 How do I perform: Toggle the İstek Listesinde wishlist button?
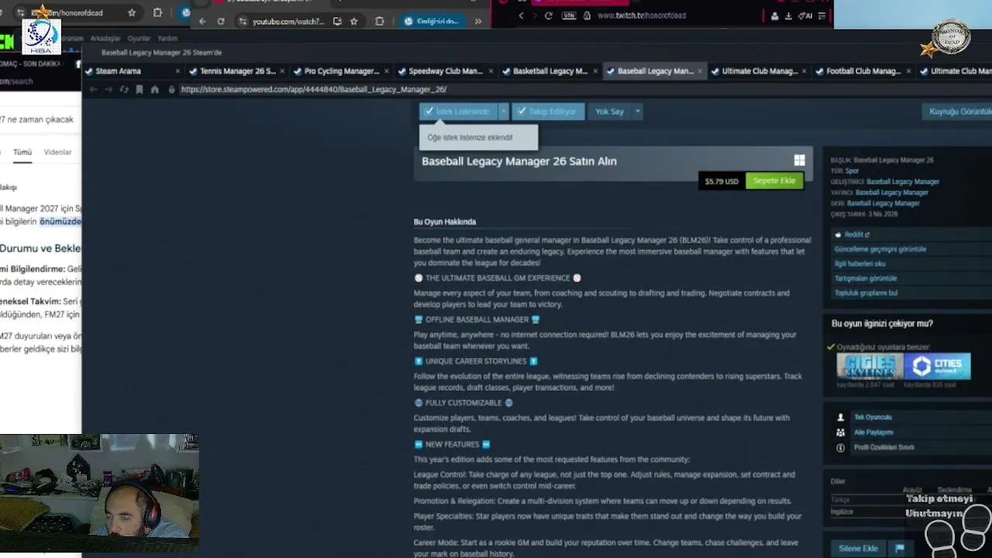pyautogui.click(x=458, y=112)
